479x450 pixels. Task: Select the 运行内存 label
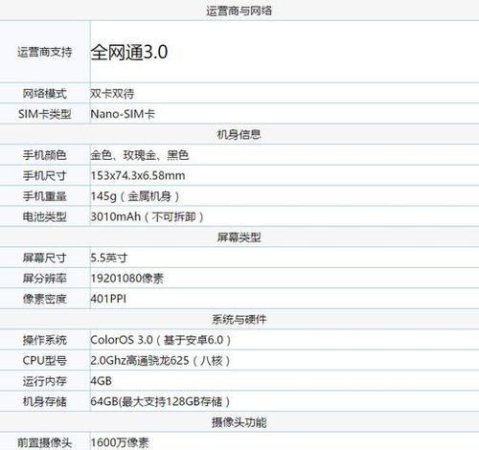(x=45, y=381)
